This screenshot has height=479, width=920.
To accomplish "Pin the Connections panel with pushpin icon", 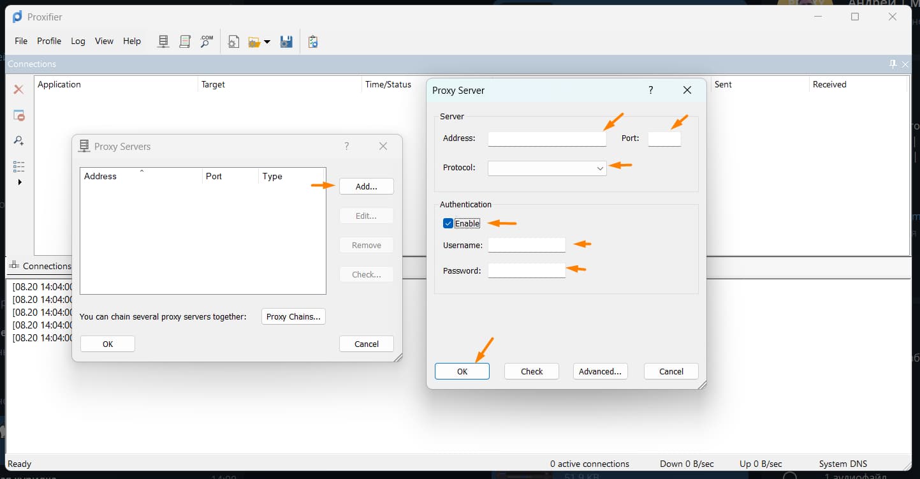I will [893, 64].
